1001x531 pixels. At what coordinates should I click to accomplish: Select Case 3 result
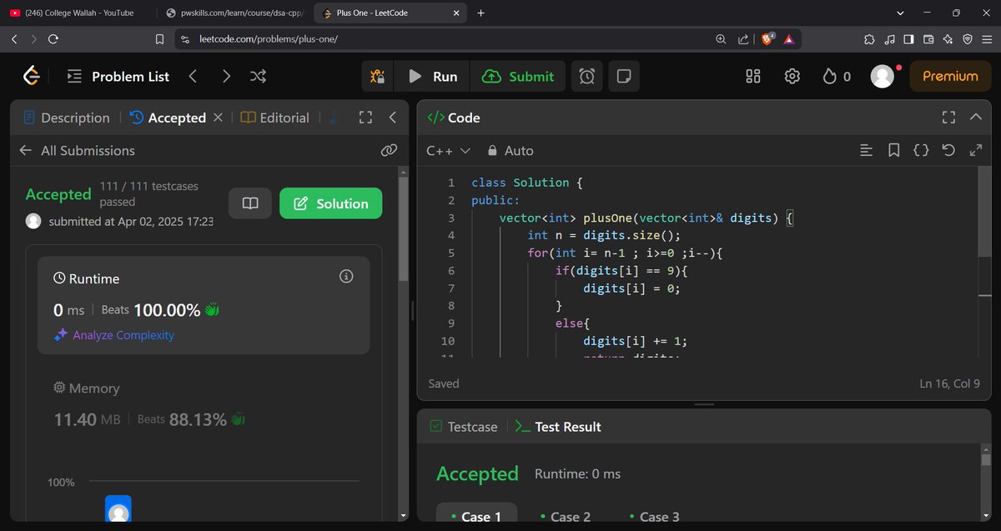[654, 517]
